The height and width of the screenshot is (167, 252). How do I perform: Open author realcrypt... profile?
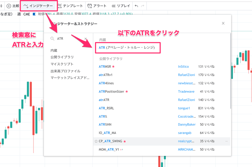[x=186, y=141]
